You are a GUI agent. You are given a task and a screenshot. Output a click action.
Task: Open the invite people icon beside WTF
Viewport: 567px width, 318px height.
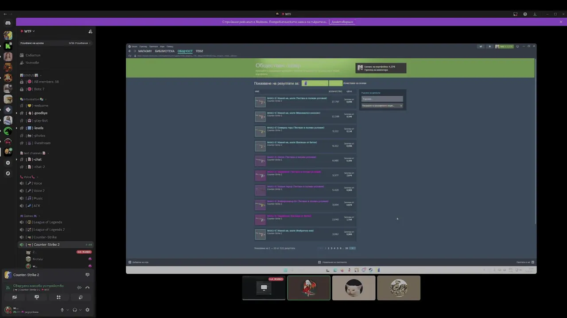90,31
